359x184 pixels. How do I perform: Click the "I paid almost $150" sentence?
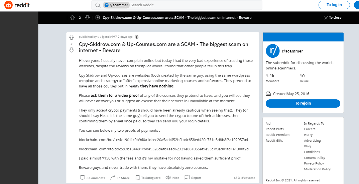[160, 158]
